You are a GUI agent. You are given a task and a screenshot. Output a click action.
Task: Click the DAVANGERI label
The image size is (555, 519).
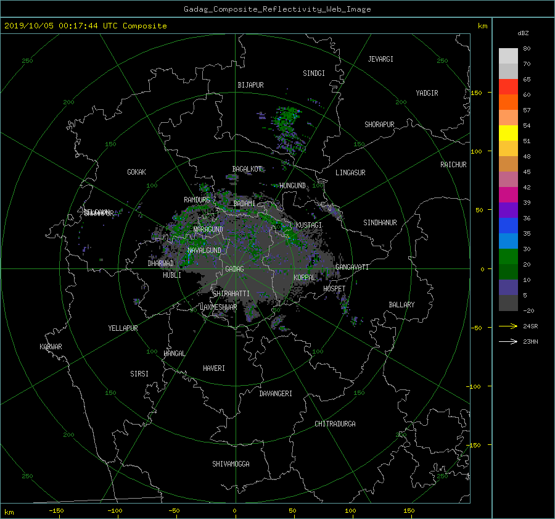point(276,394)
